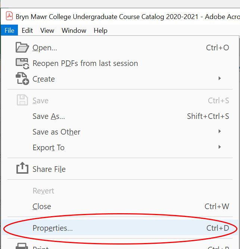Expand the Create submenu arrow
The image size is (240, 249).
[x=220, y=79]
